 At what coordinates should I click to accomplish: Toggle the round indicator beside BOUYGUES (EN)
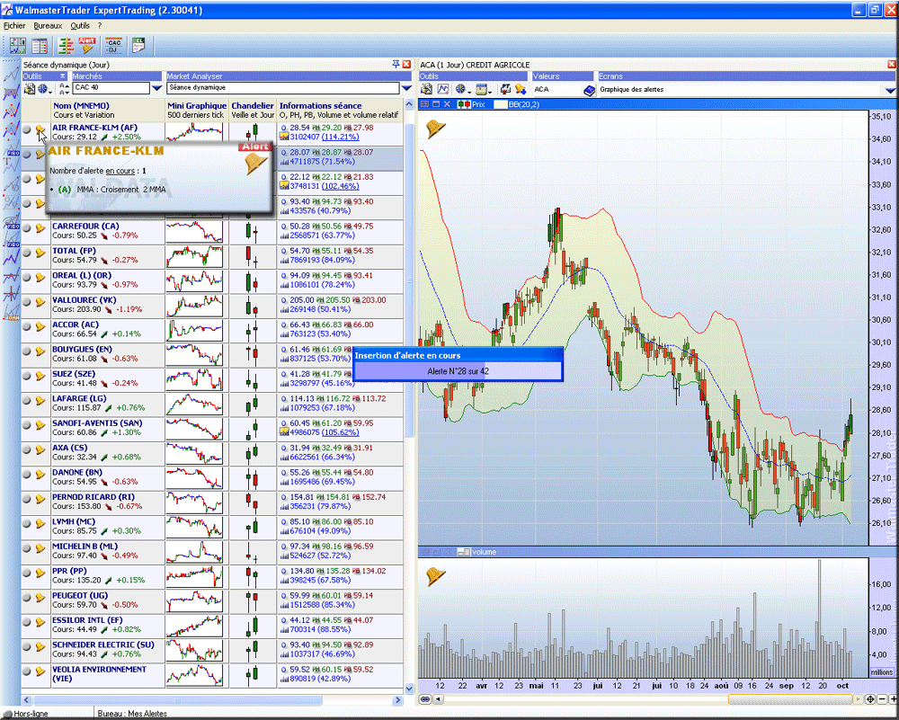tap(27, 351)
